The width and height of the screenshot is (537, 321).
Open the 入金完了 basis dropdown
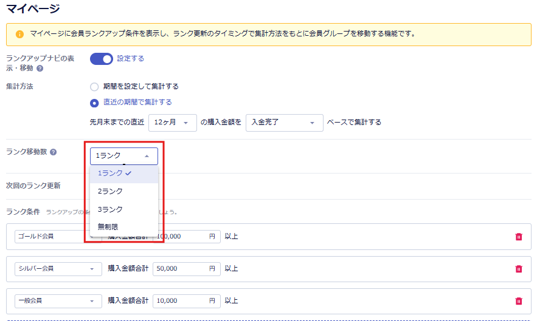284,122
